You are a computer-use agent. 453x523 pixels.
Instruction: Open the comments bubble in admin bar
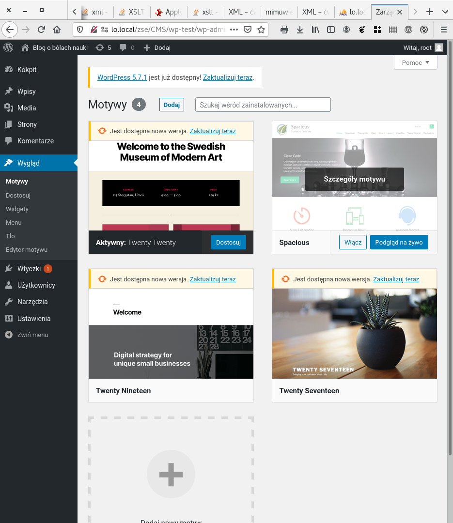pos(127,47)
